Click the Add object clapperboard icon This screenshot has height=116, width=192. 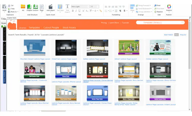(x=50, y=7)
